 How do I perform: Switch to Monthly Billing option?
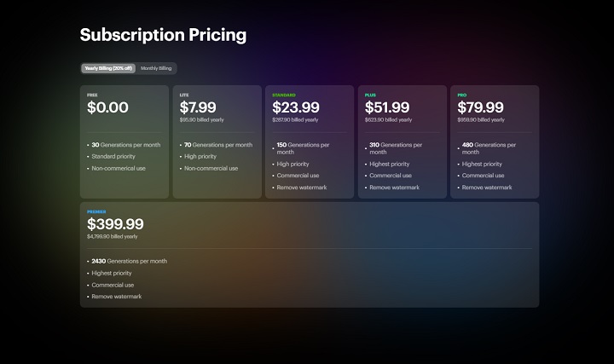[157, 68]
